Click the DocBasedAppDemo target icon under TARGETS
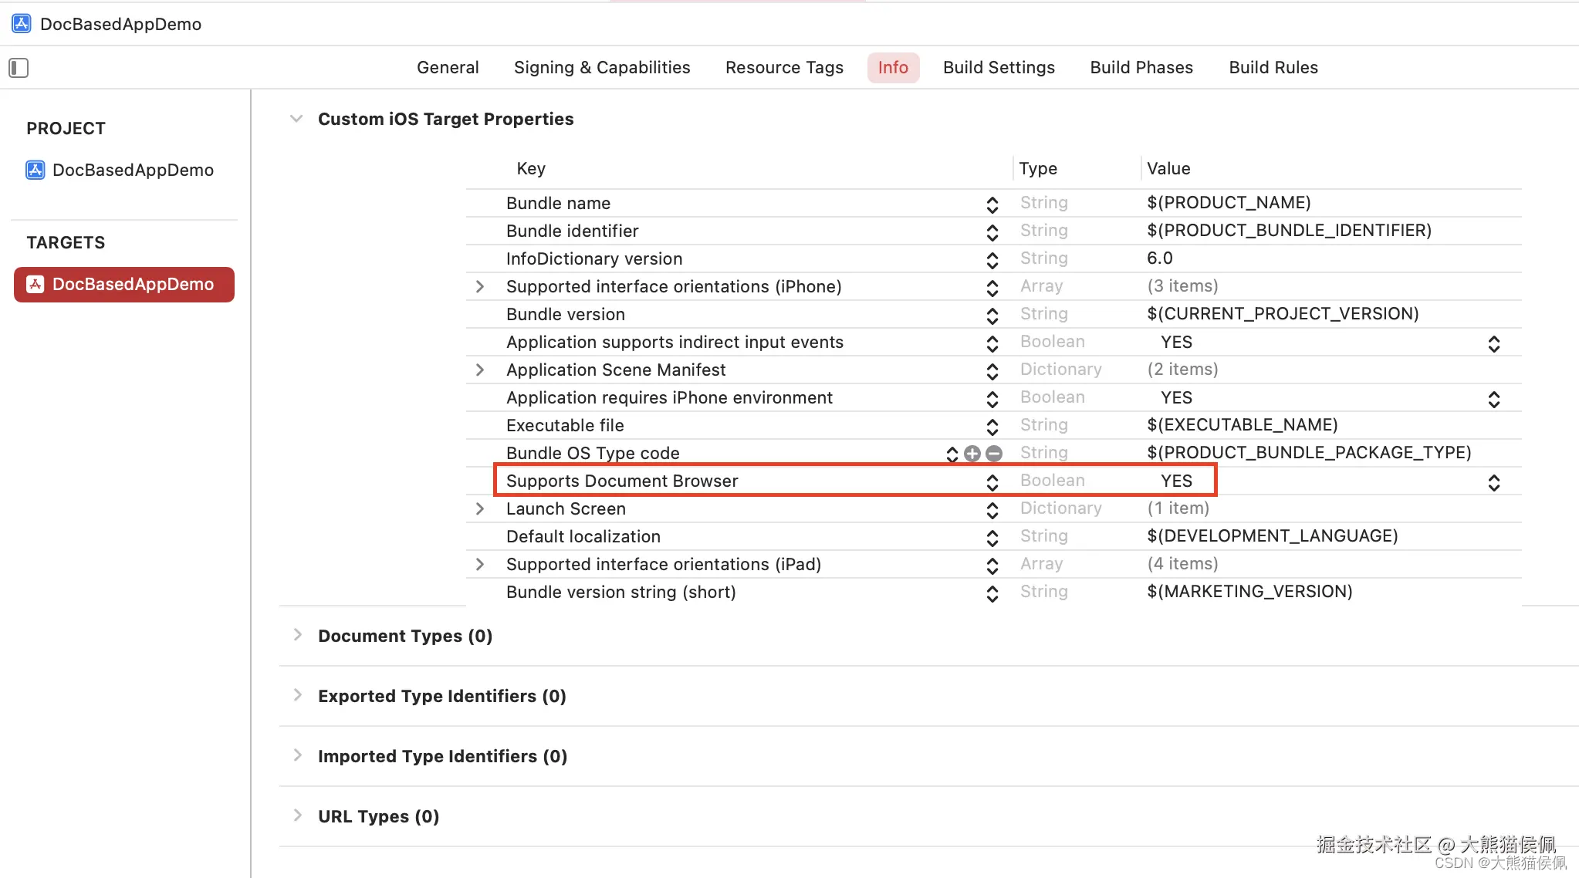Viewport: 1579px width, 878px height. [36, 285]
